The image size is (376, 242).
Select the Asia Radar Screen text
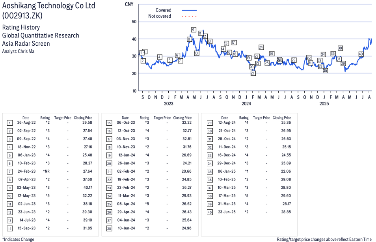pos(26,44)
